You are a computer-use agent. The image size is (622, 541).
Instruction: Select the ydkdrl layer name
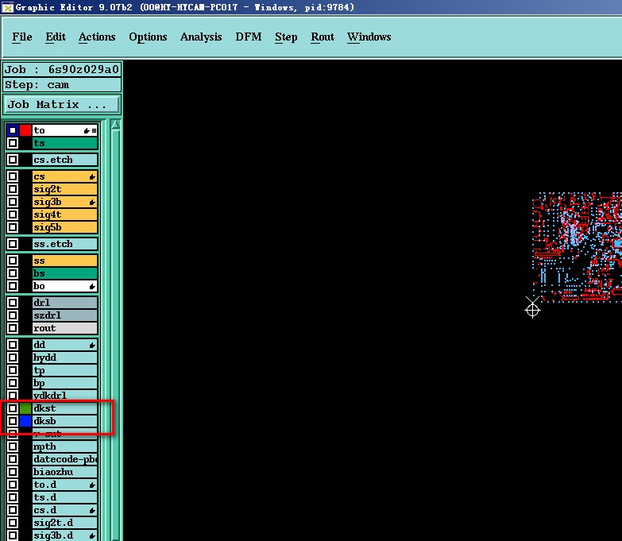tap(65, 395)
